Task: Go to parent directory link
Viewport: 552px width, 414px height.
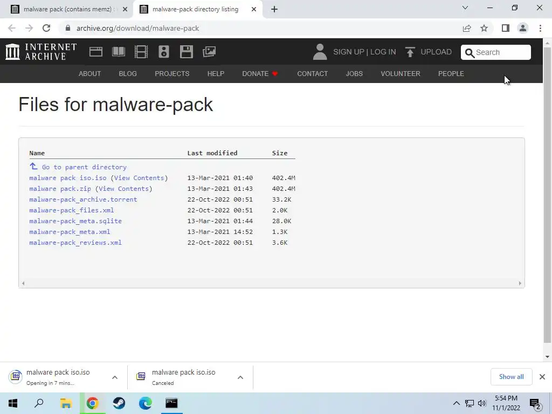Action: pyautogui.click(x=84, y=167)
